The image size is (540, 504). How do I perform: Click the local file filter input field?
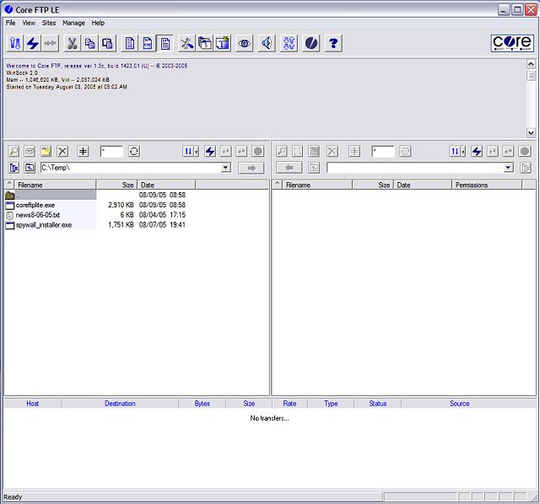(111, 151)
